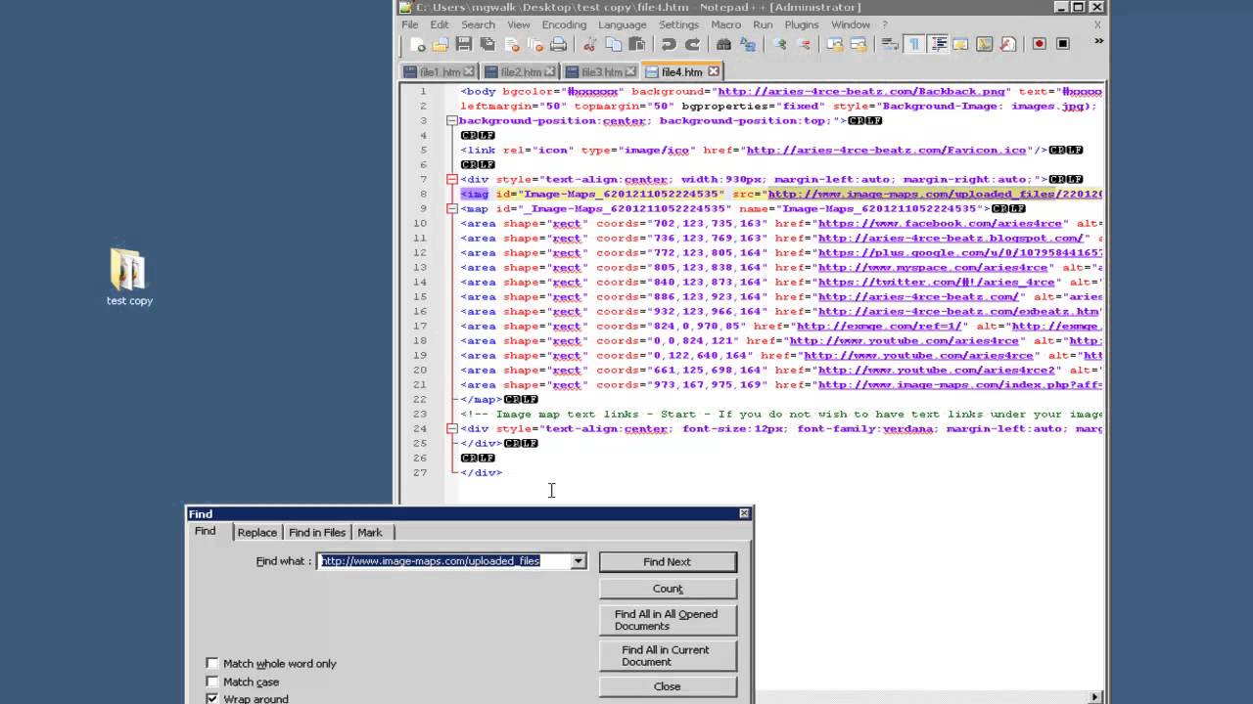Click the Document Map toolbar icon
This screenshot has width=1253, height=704.
point(985,44)
